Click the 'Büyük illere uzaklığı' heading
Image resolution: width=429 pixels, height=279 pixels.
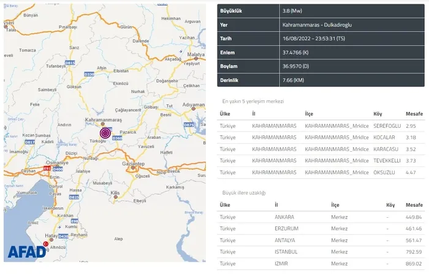244,193
